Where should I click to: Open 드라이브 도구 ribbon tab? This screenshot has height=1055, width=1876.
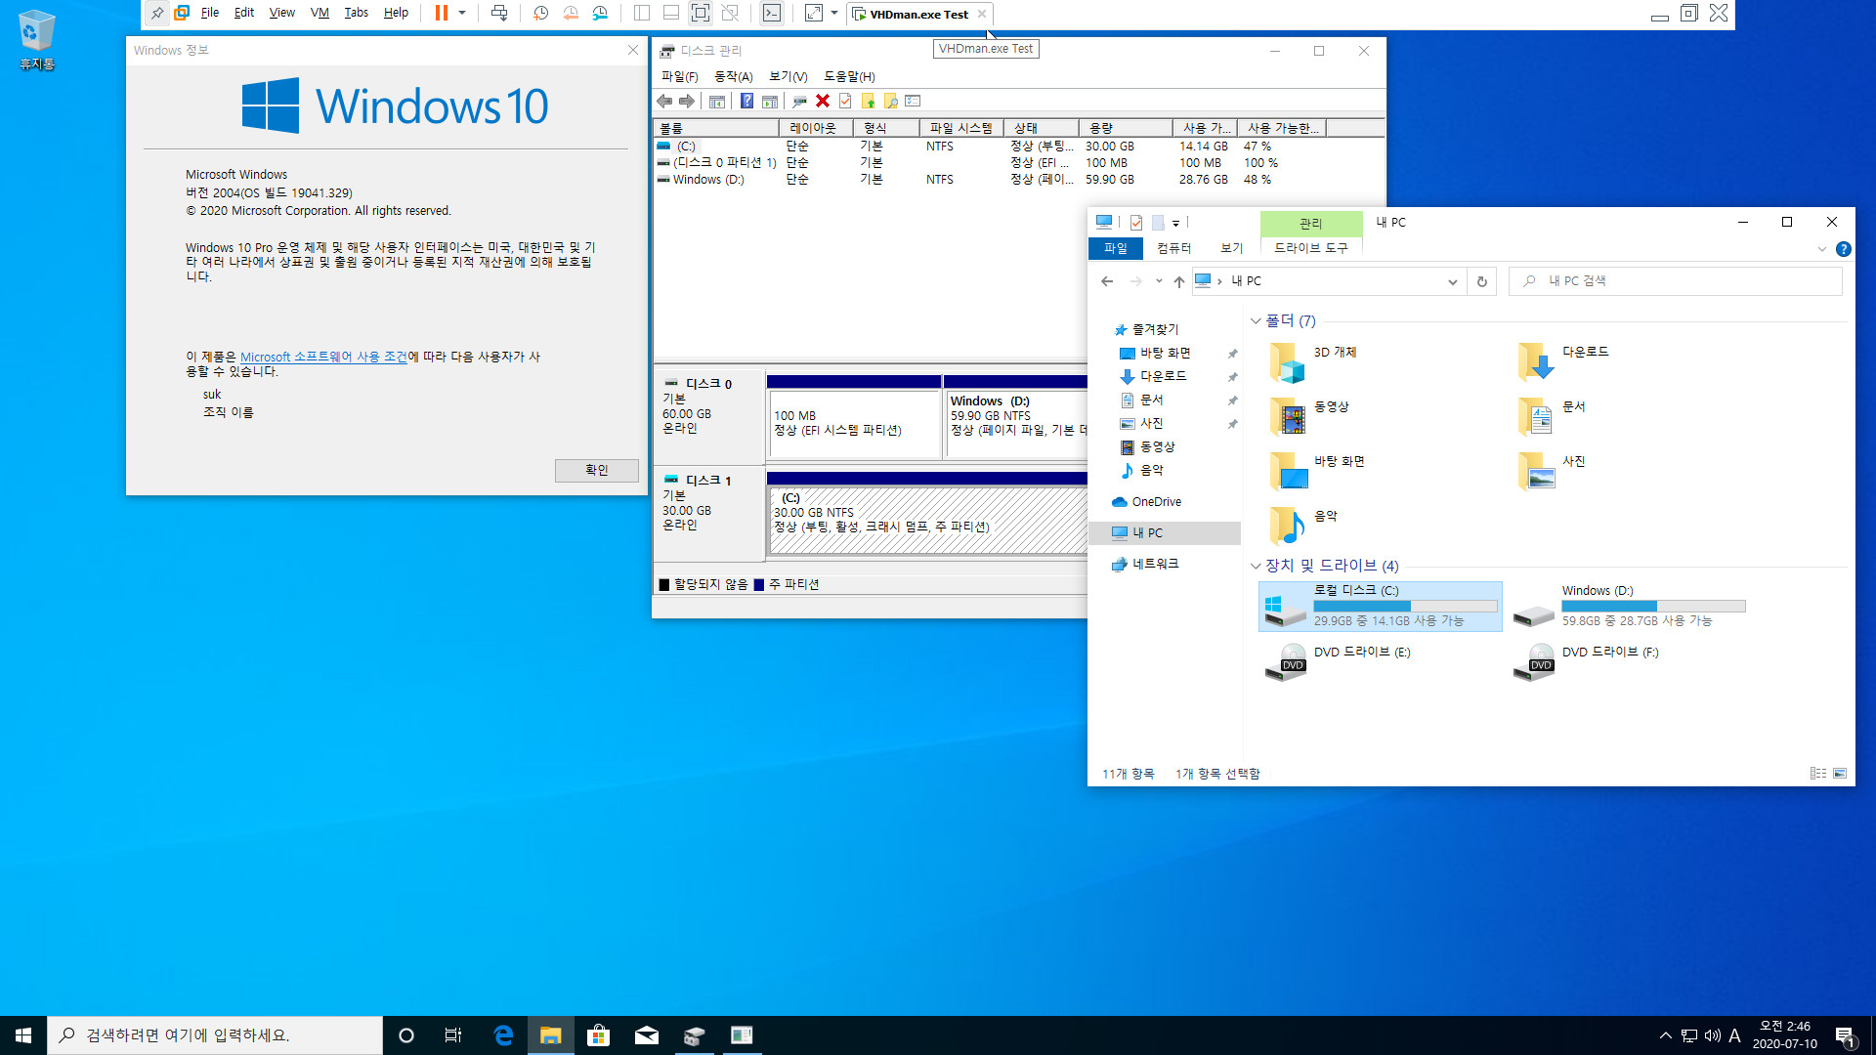point(1310,248)
